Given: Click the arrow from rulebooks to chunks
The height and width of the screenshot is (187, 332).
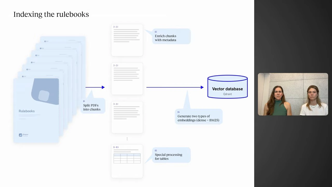Looking at the screenshot, I should click(95, 87).
